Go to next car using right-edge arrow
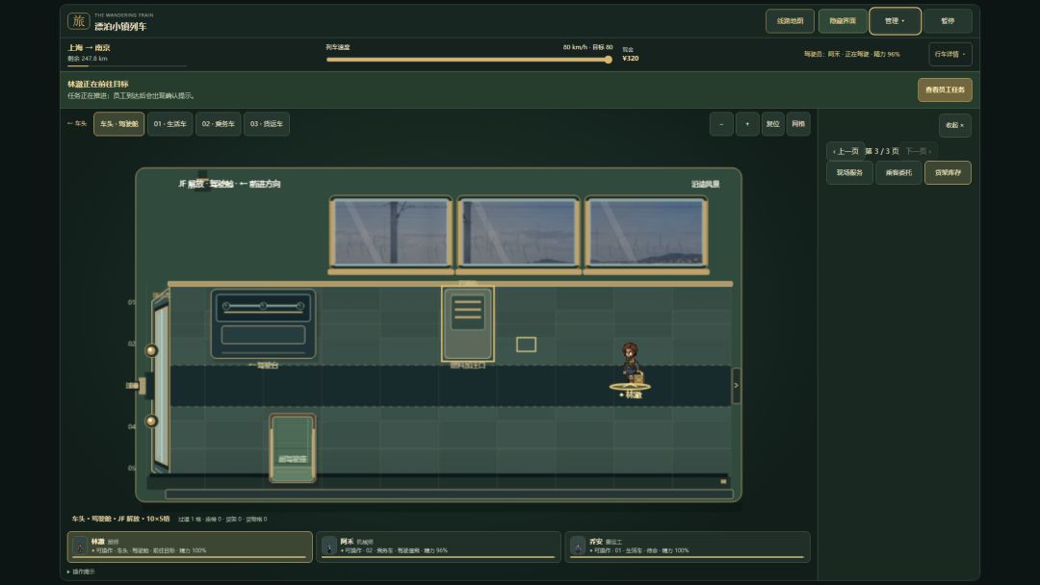The height and width of the screenshot is (585, 1040). (x=736, y=386)
